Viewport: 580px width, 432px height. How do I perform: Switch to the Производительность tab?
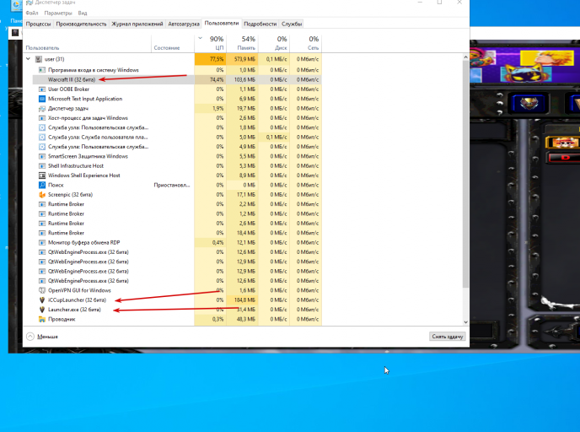pyautogui.click(x=81, y=24)
